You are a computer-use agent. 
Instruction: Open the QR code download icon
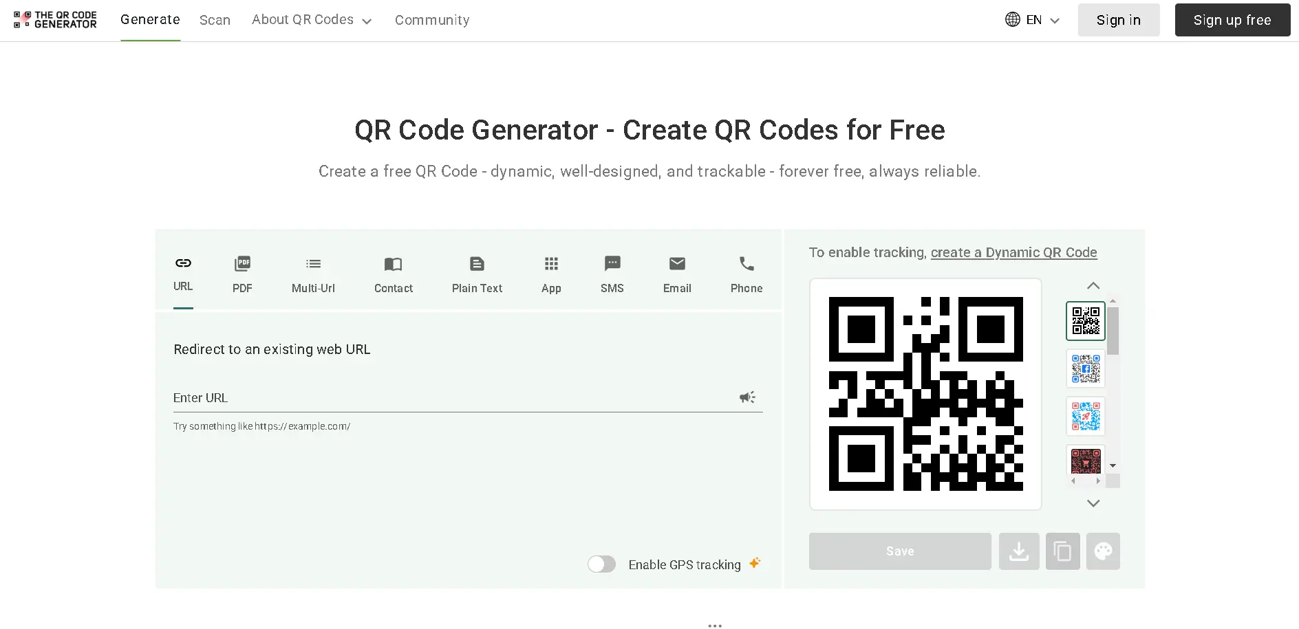[x=1019, y=551]
